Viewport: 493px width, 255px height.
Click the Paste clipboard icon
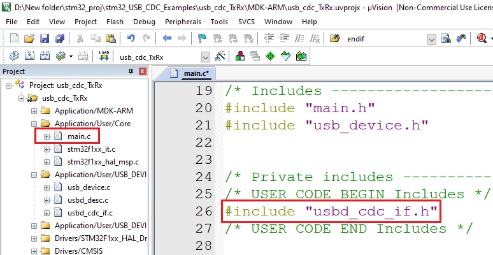coord(111,38)
